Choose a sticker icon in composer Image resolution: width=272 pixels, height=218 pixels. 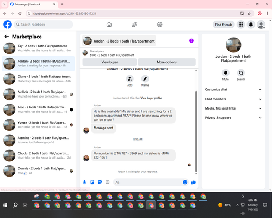[100, 182]
